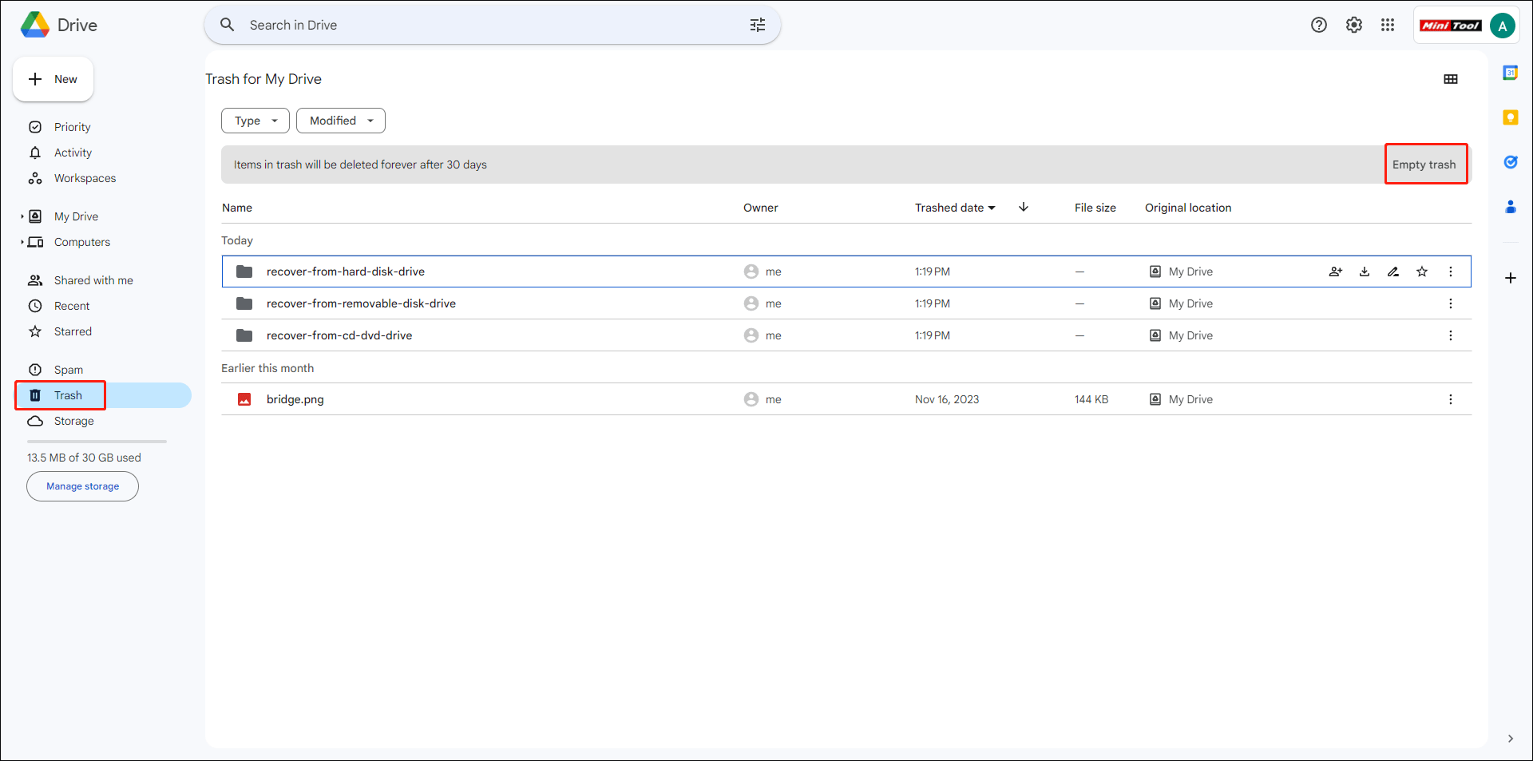Click the search options filter icon
The height and width of the screenshot is (761, 1533).
coord(757,26)
